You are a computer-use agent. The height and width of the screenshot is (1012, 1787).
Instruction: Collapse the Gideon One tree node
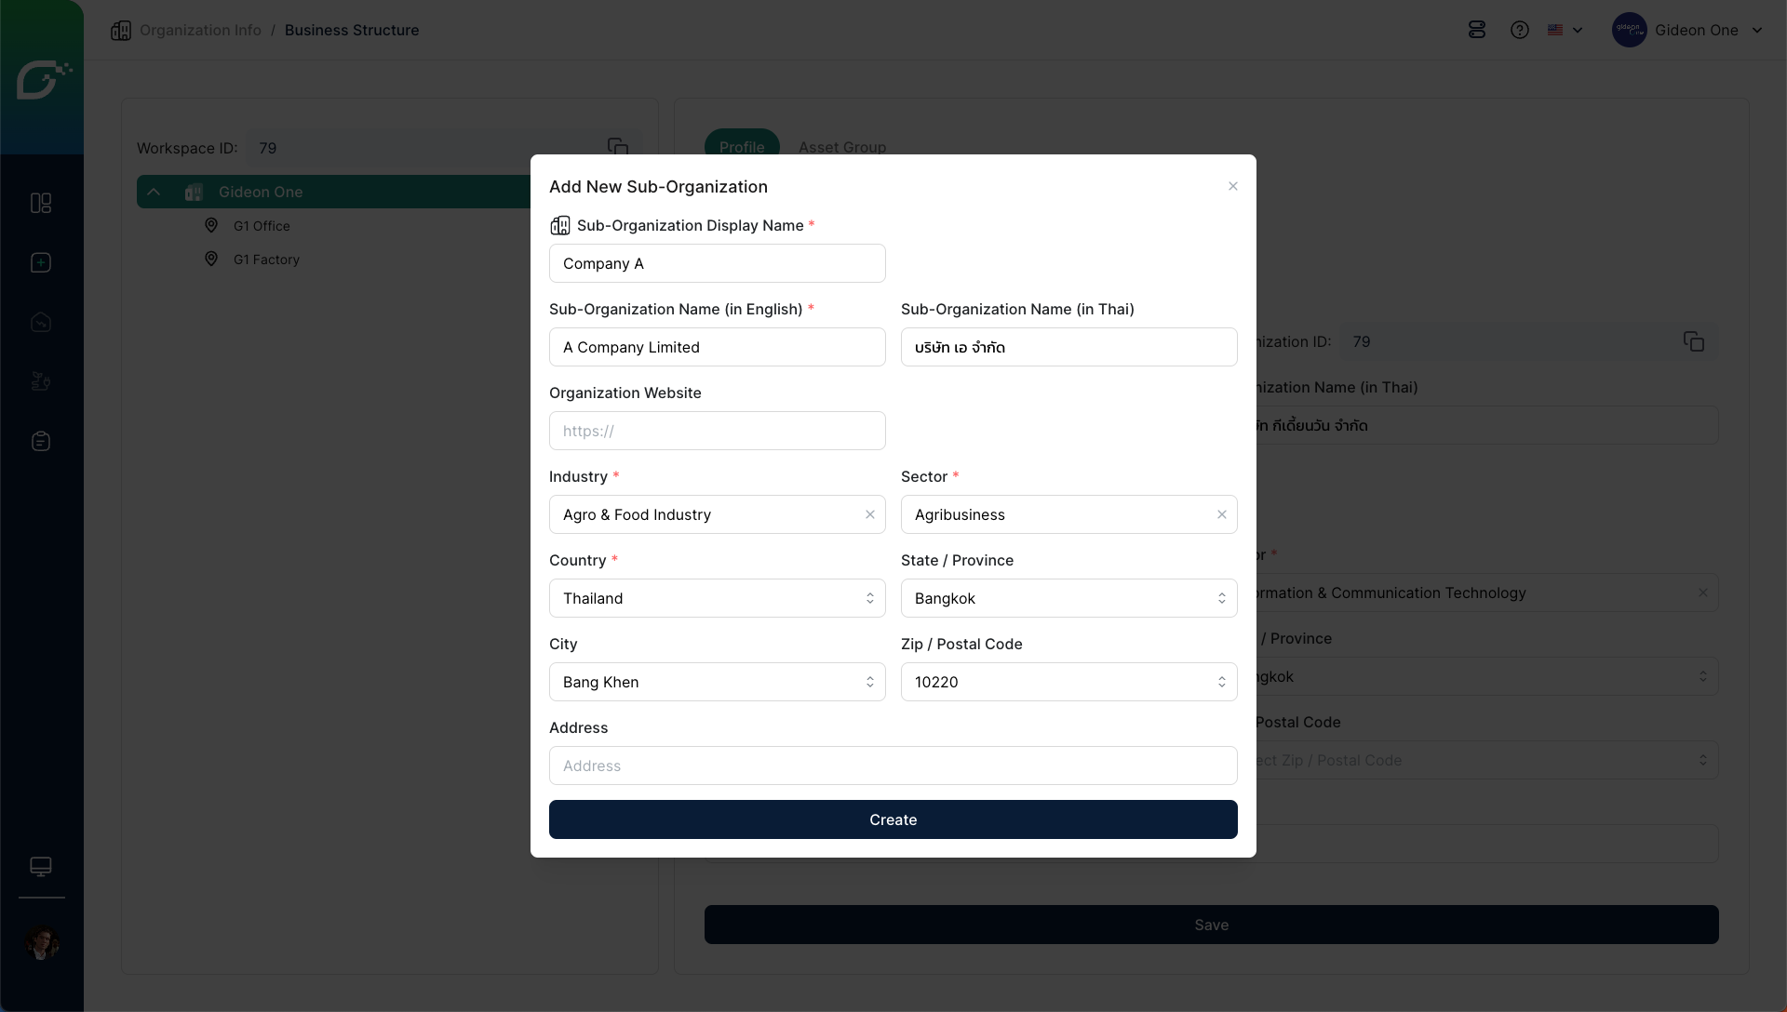click(154, 192)
